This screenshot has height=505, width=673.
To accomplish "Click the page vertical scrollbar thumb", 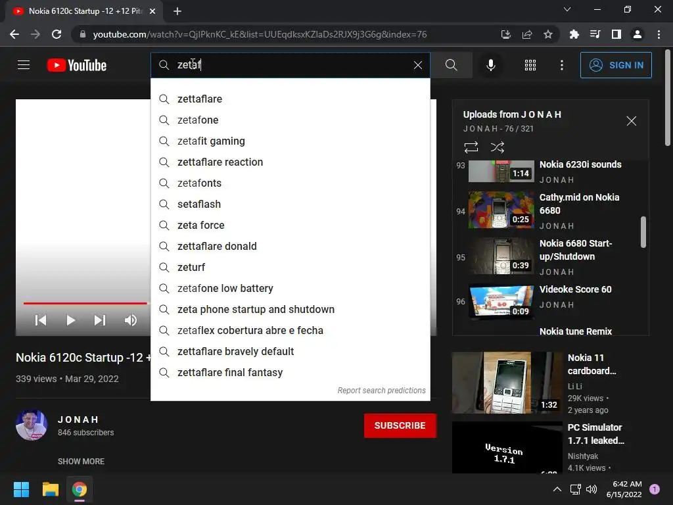I will (x=668, y=98).
